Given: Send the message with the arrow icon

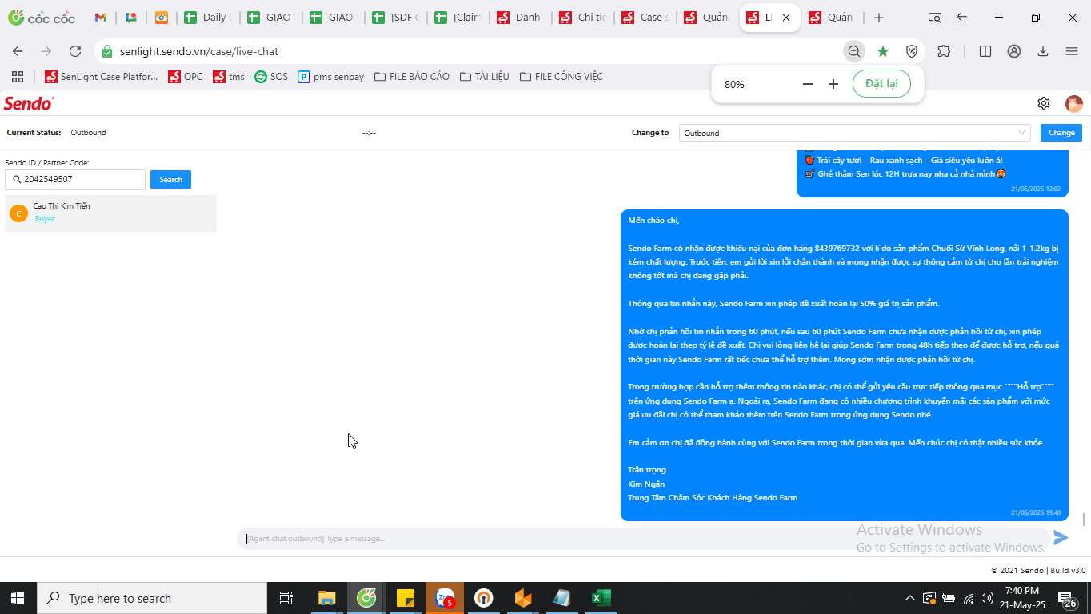Looking at the screenshot, I should tap(1061, 538).
